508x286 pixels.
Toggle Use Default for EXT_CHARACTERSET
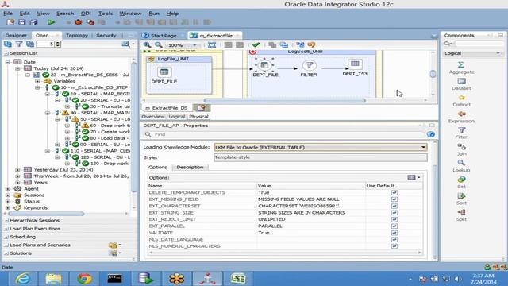(x=394, y=206)
